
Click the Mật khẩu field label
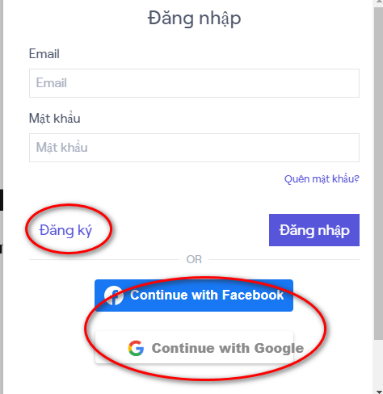55,118
